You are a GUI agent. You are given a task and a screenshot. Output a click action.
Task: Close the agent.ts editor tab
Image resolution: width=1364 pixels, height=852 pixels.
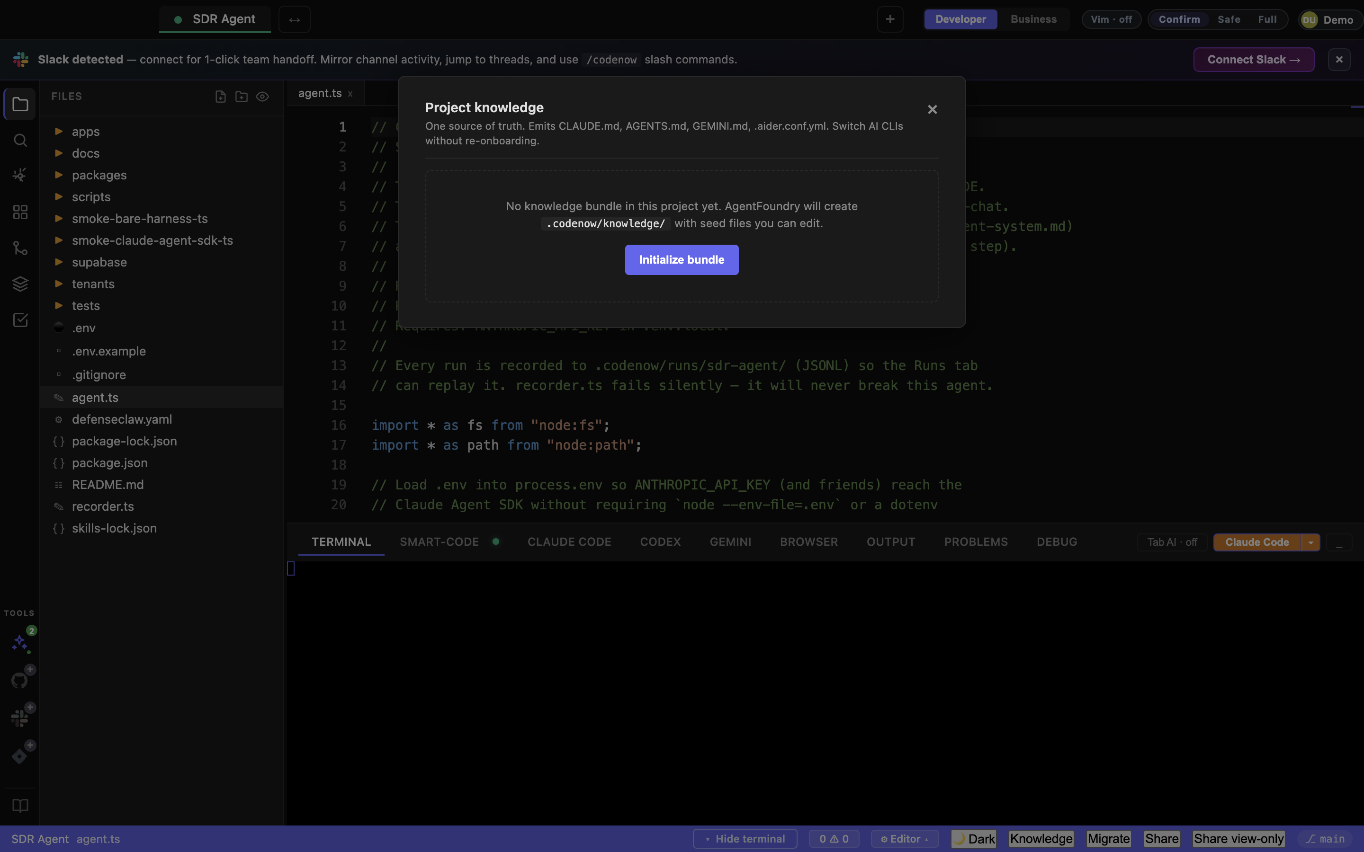(x=350, y=94)
